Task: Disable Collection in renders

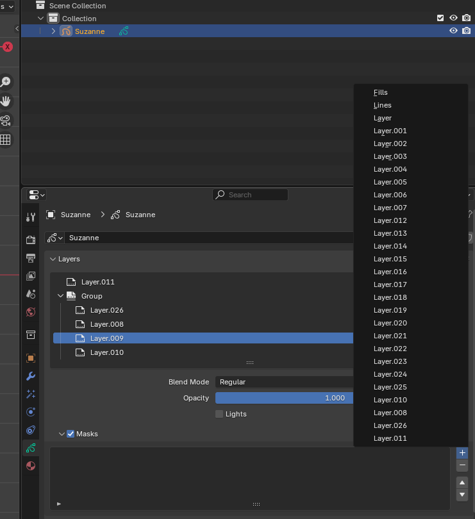Action: coord(467,18)
